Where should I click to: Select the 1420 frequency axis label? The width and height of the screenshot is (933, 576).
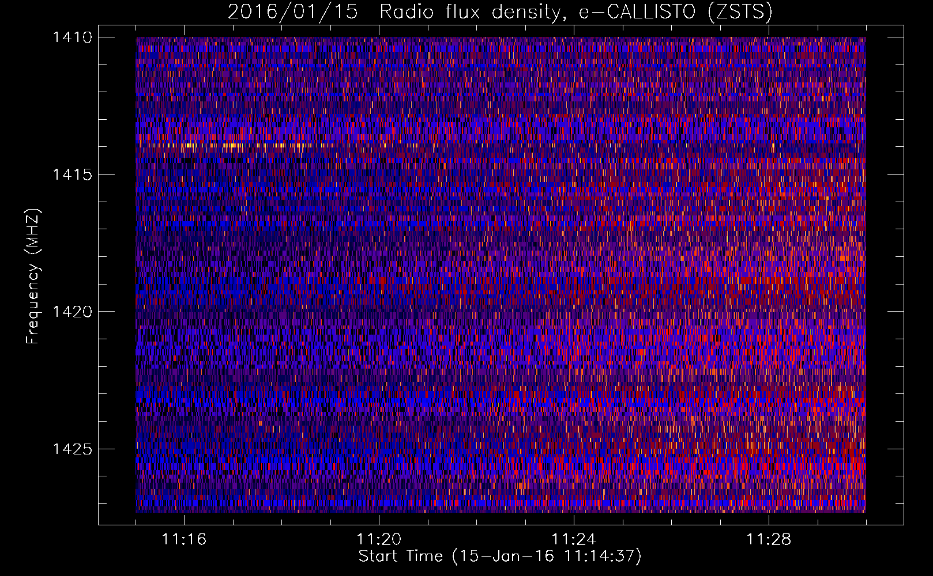(x=72, y=312)
